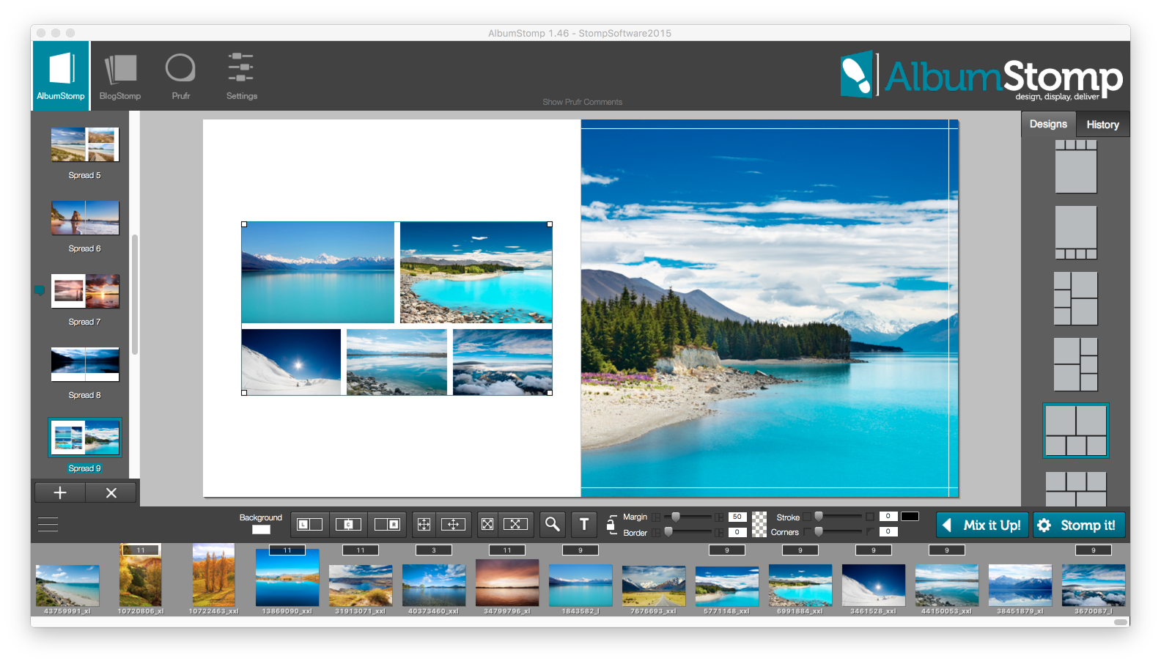Screen dimensions: 1161x664
Task: Select the left page (L) layout button
Action: 309,524
